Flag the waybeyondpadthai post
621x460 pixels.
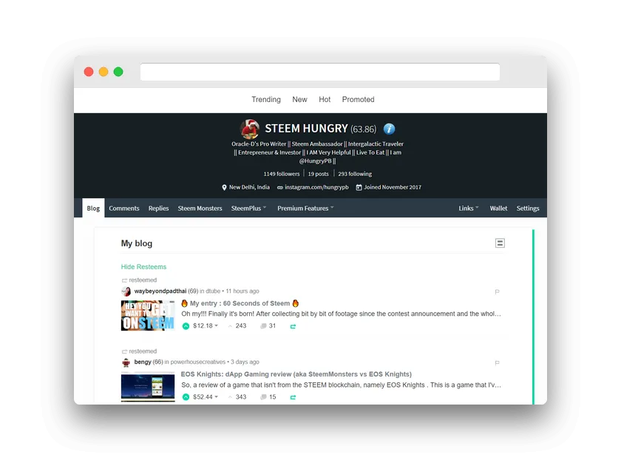497,292
